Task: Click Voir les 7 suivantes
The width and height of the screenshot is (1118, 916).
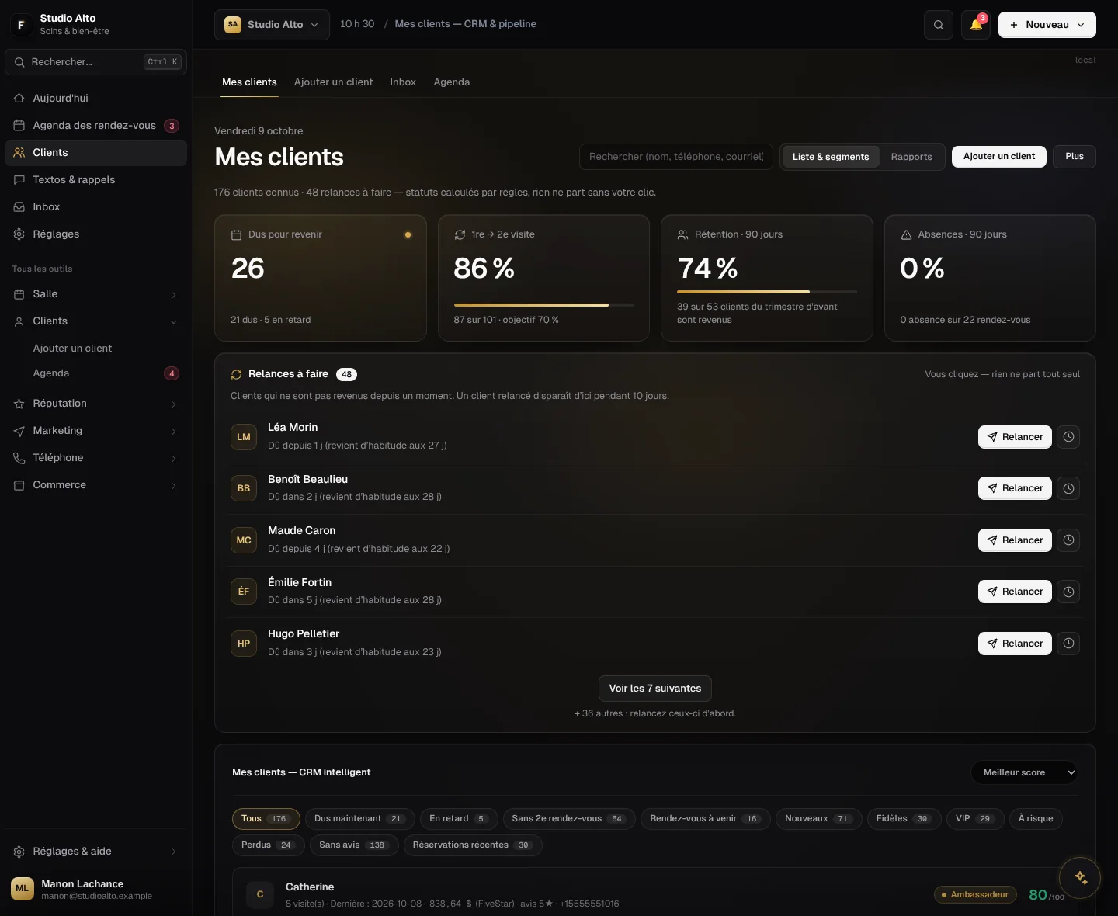Action: (655, 689)
